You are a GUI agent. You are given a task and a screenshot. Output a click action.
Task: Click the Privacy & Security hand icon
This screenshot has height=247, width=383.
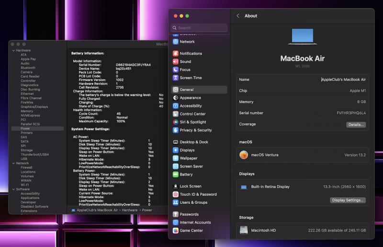(x=175, y=130)
